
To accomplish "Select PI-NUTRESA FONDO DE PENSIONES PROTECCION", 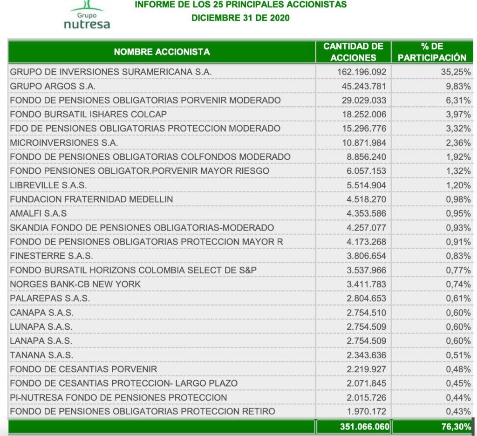I will coord(118,398).
